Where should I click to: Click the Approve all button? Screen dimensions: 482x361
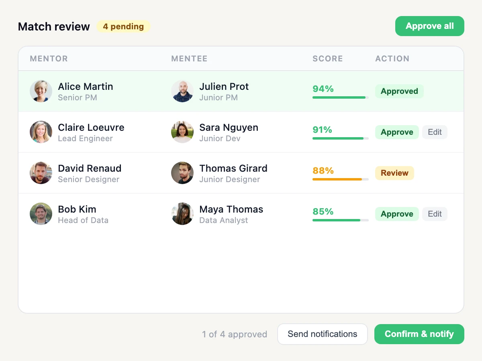click(x=430, y=26)
